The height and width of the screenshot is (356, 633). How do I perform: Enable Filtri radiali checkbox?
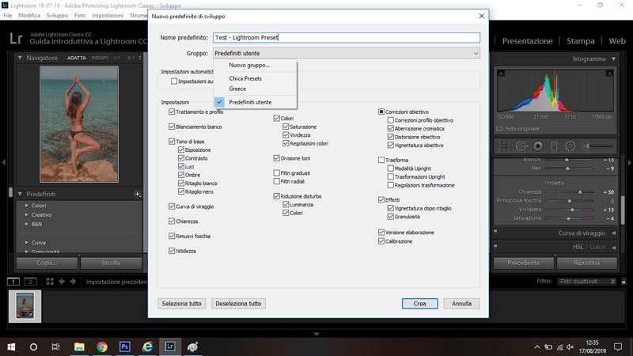pos(276,181)
